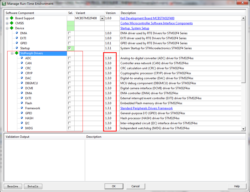Viewport: 250px width, 192px height.
Task: Click the StdPeriph Drivers green diamond icon
Action: point(17,53)
